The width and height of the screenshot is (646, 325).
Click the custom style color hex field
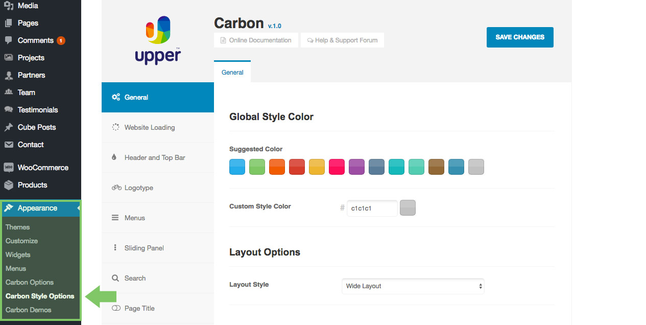(372, 208)
